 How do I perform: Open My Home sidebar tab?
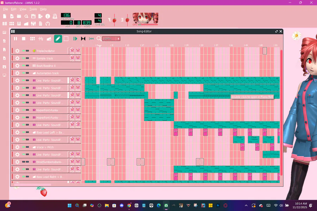[4, 67]
